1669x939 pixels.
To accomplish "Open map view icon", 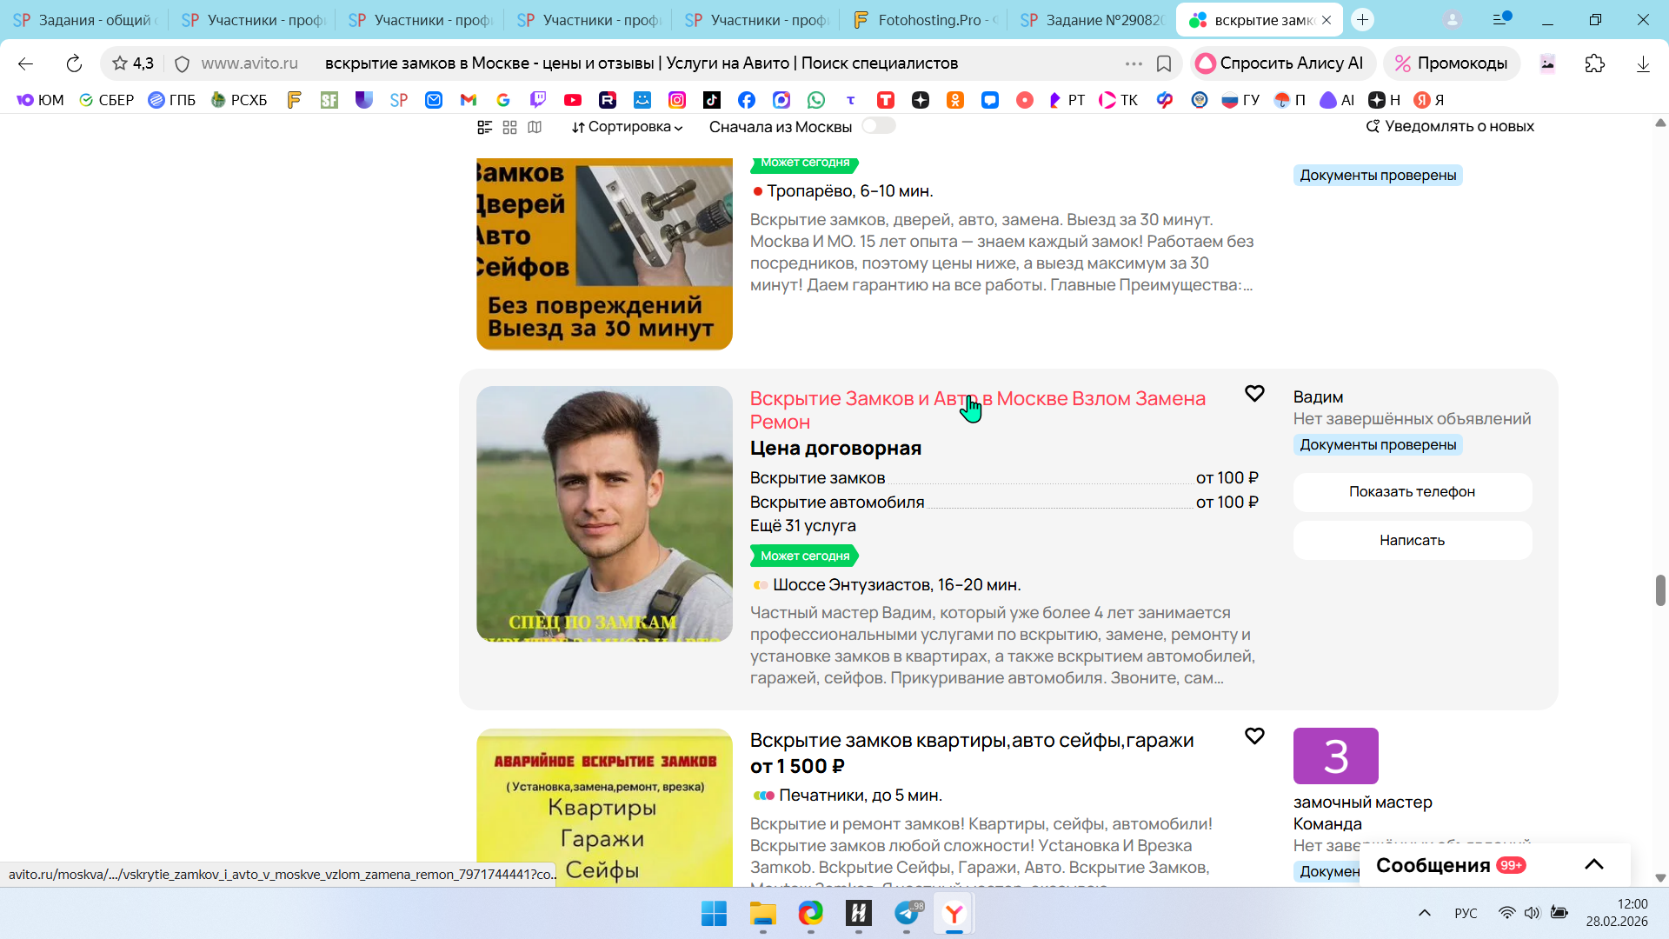I will 535,127.
